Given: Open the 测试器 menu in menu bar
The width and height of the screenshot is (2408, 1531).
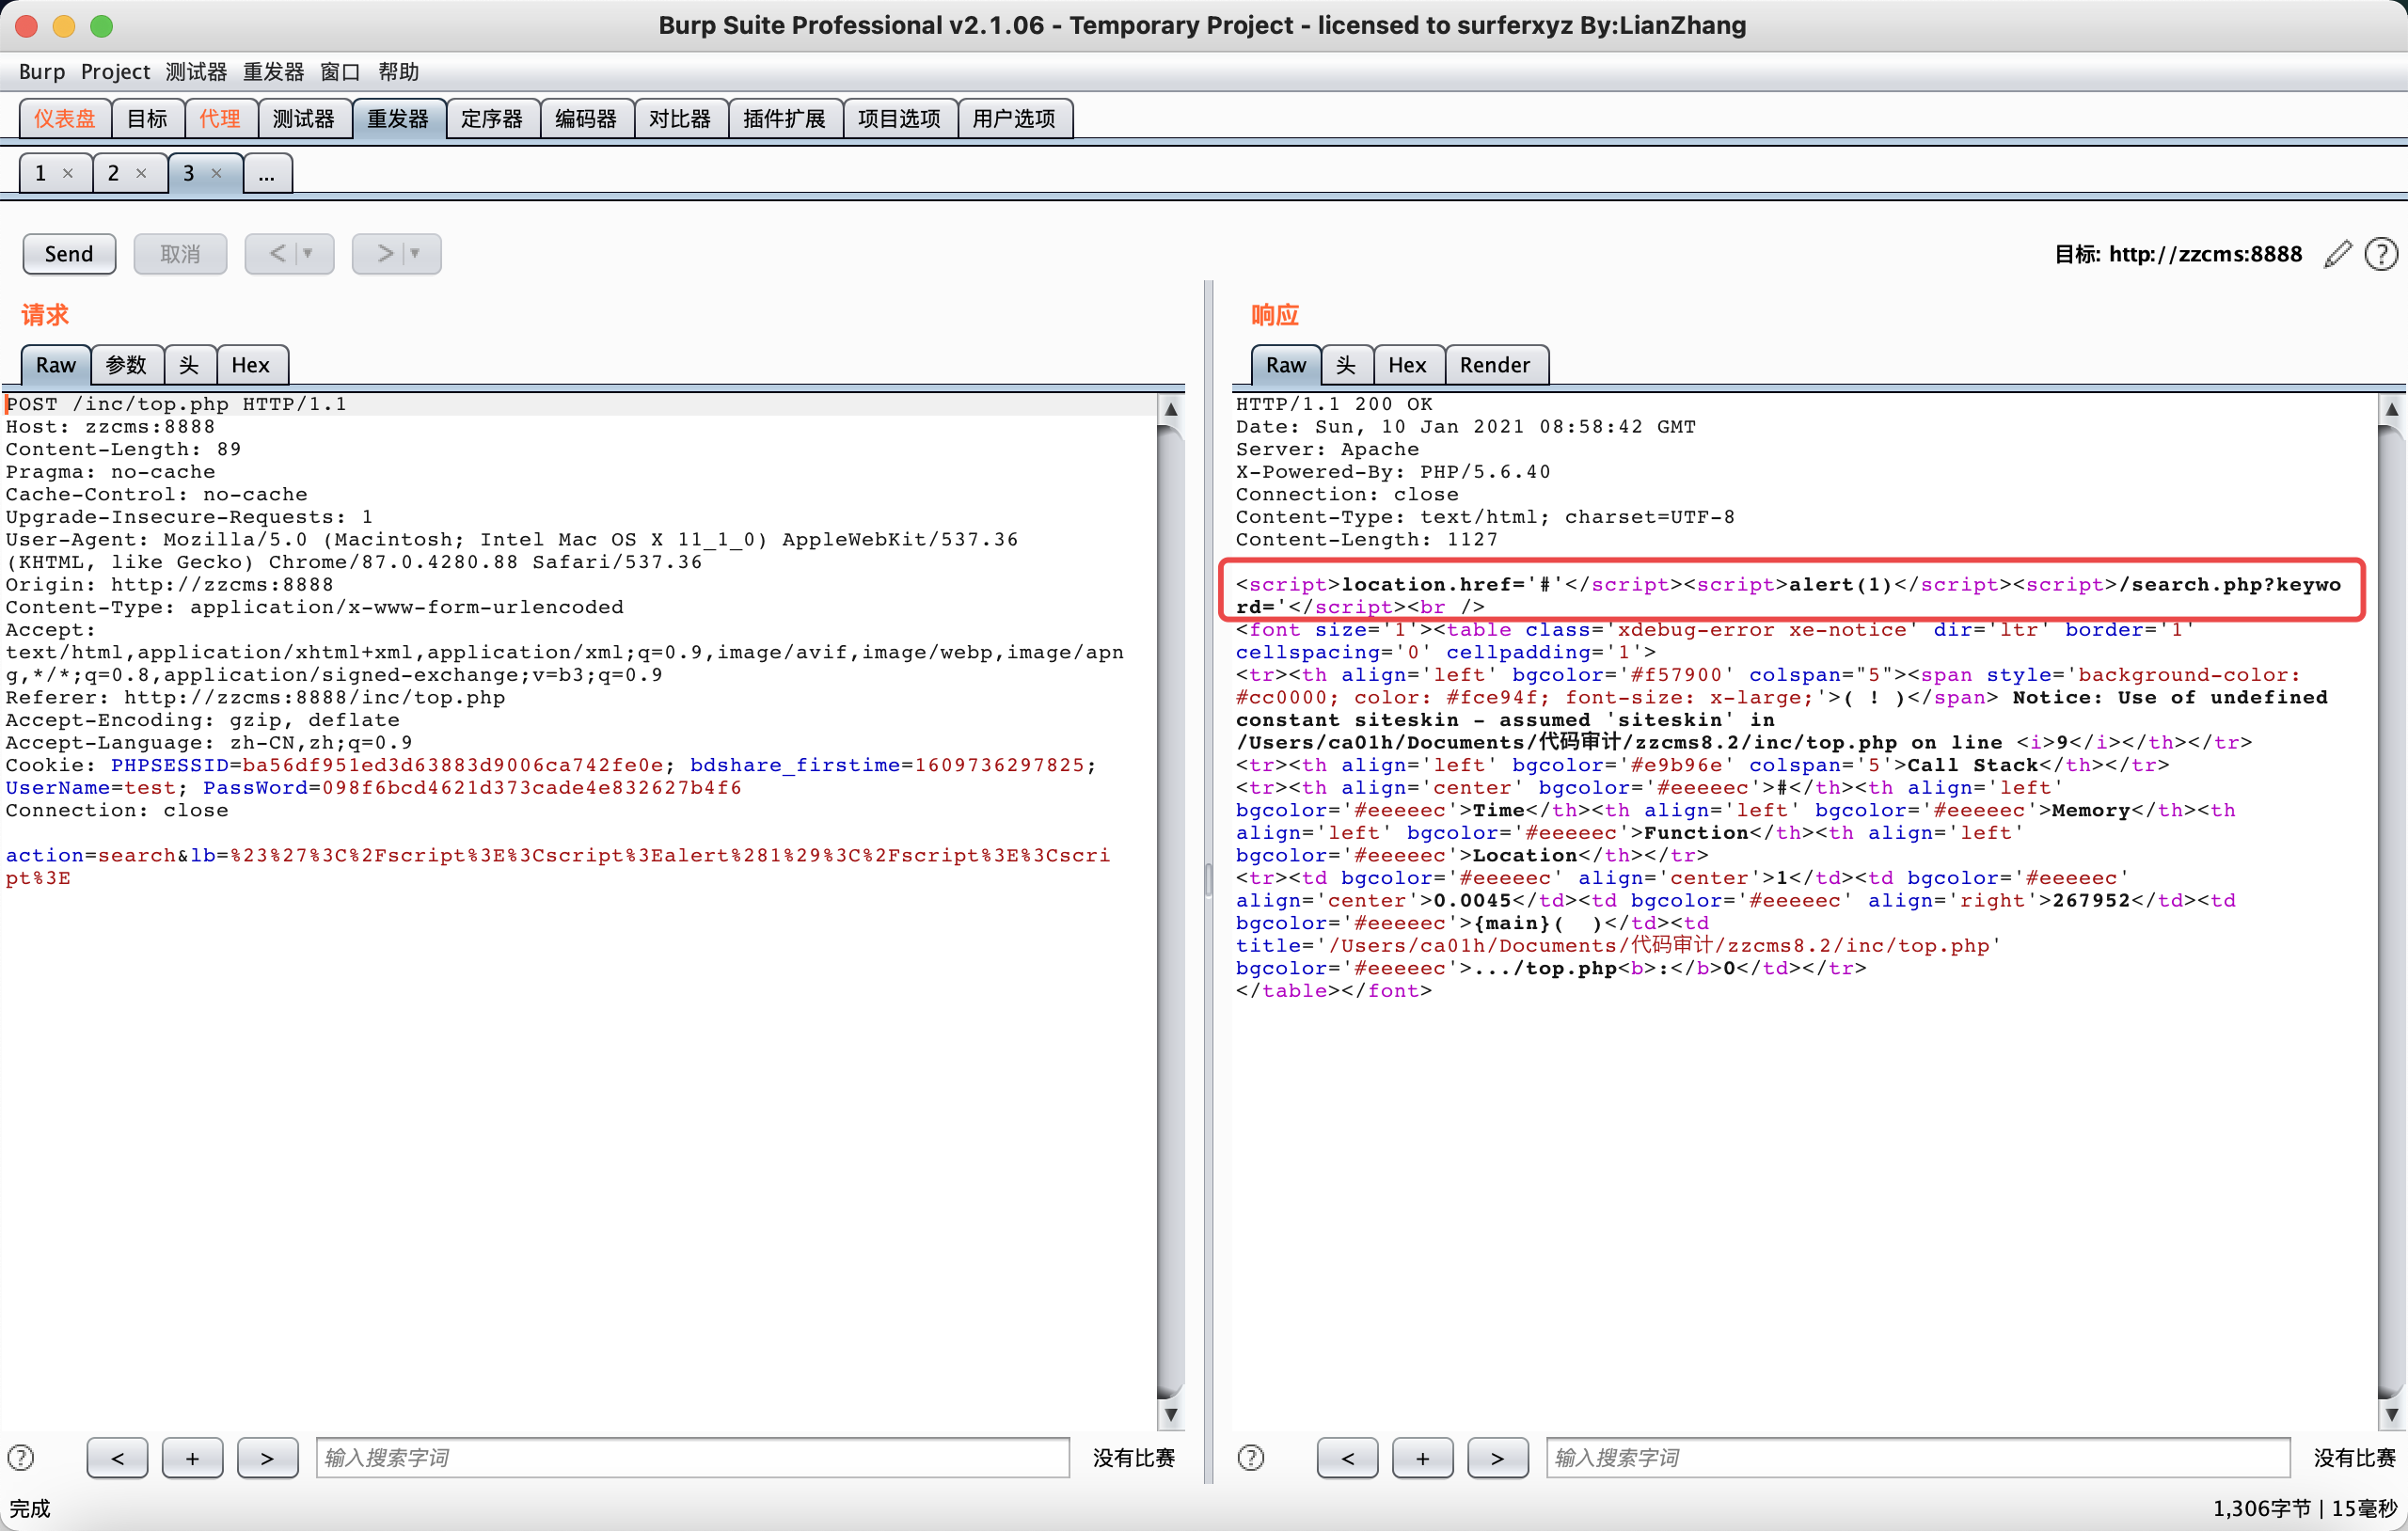Looking at the screenshot, I should point(196,72).
